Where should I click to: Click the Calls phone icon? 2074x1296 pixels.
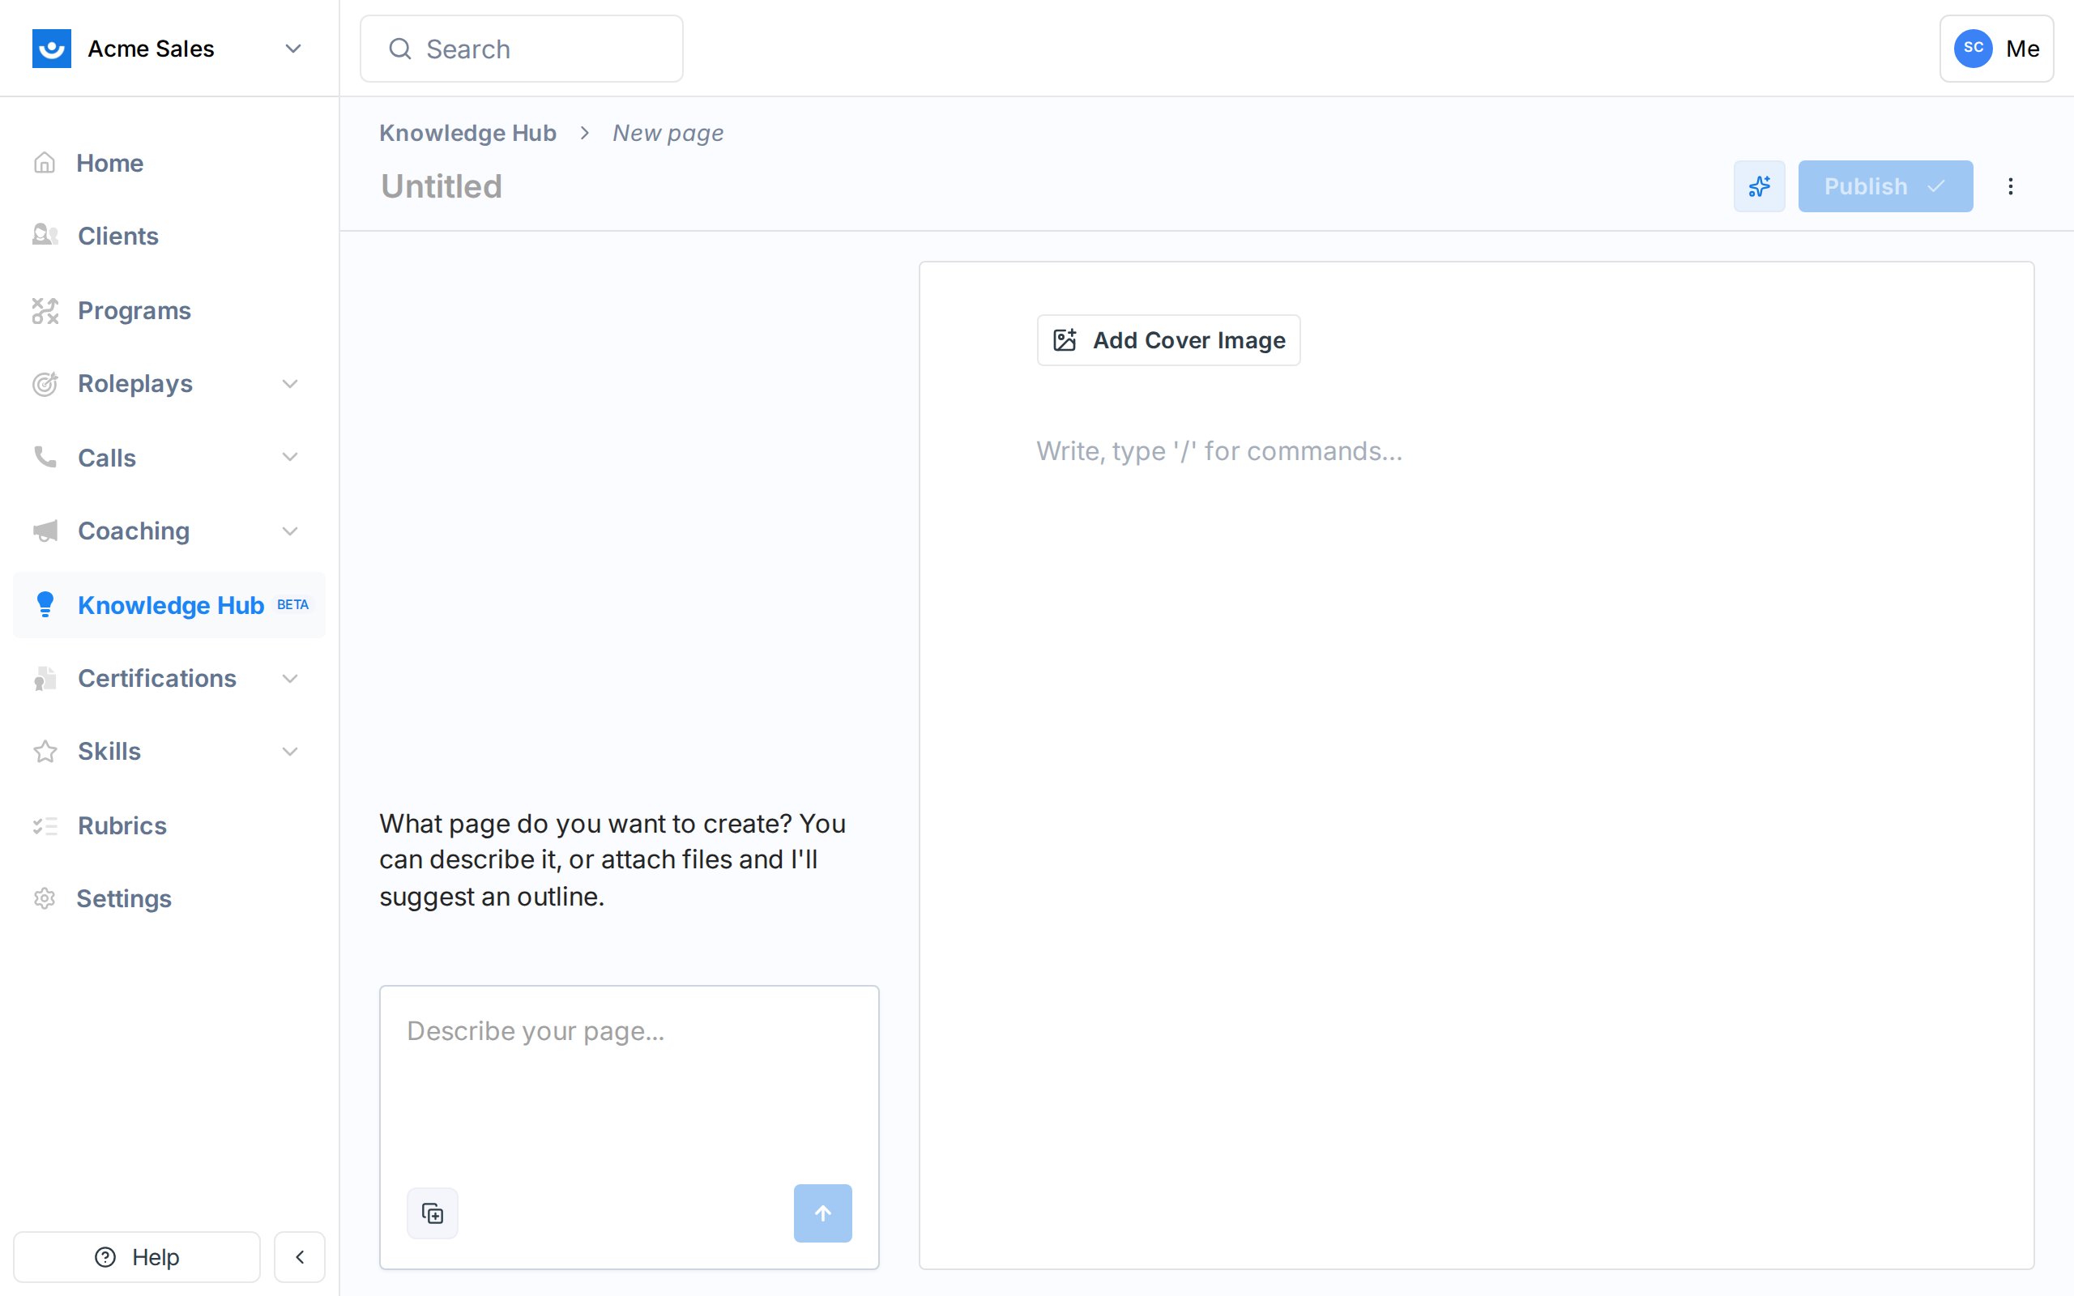click(x=45, y=457)
